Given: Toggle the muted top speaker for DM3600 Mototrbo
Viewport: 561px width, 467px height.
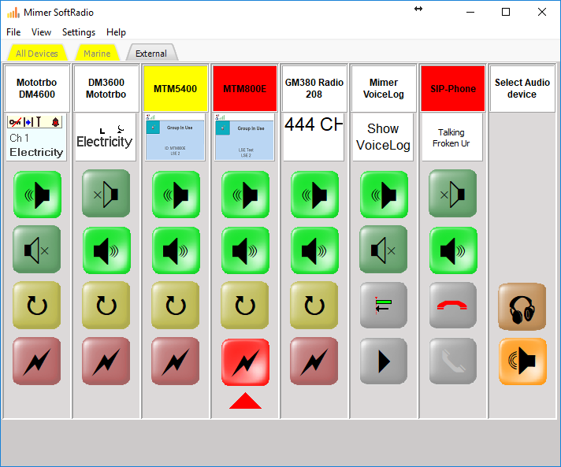Looking at the screenshot, I should (x=106, y=194).
